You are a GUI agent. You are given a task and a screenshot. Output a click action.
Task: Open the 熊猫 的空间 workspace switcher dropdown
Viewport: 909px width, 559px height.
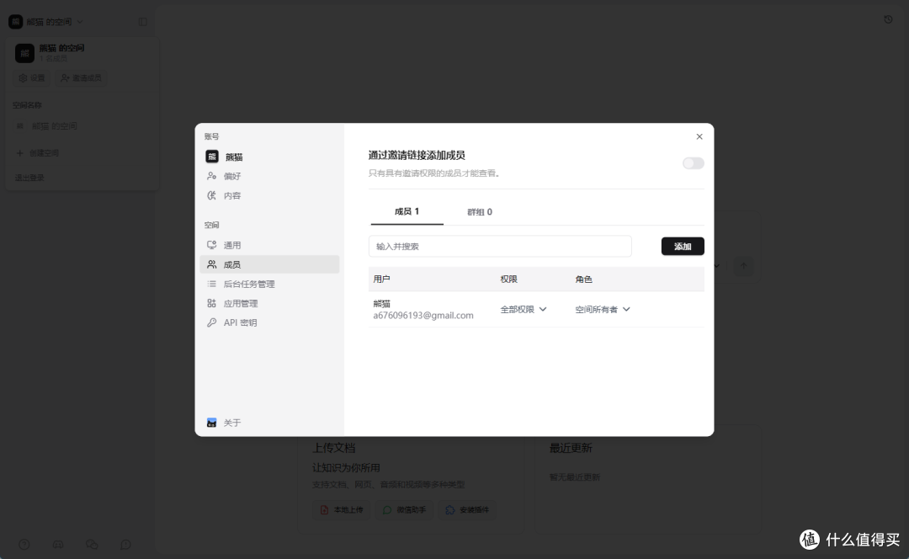click(x=45, y=21)
